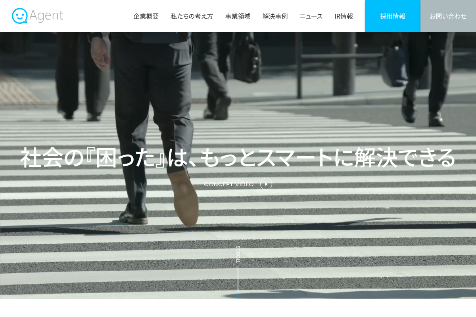This screenshot has width=476, height=317.
Task: Select 事業領域 in the navigation
Action: [238, 16]
